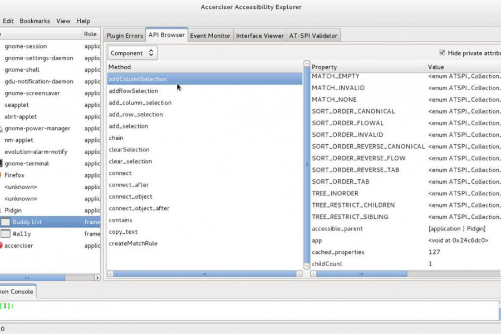
Task: Open the Help menu
Action: click(83, 21)
